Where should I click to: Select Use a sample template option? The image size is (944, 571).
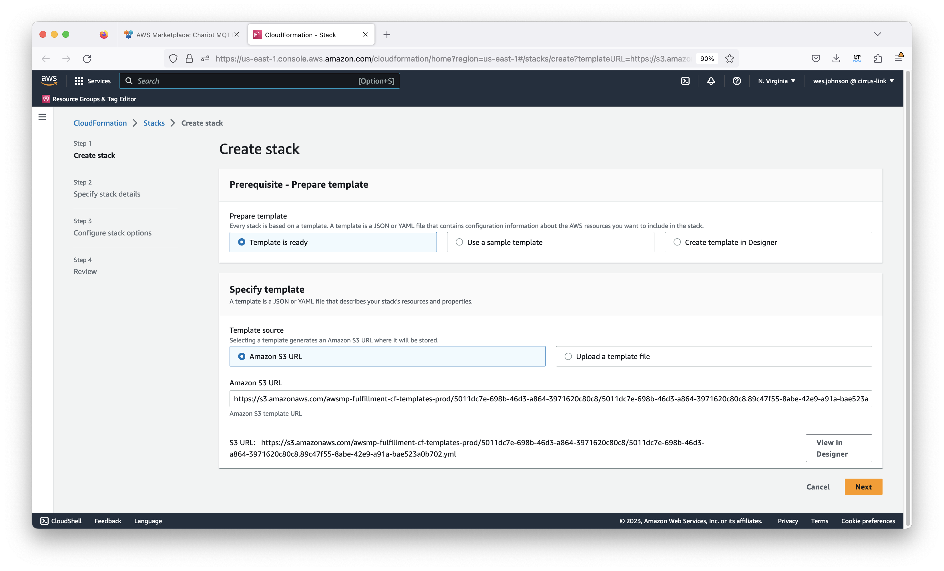tap(551, 242)
